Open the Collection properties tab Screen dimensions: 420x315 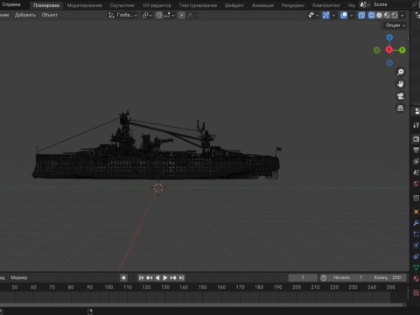pos(416,199)
